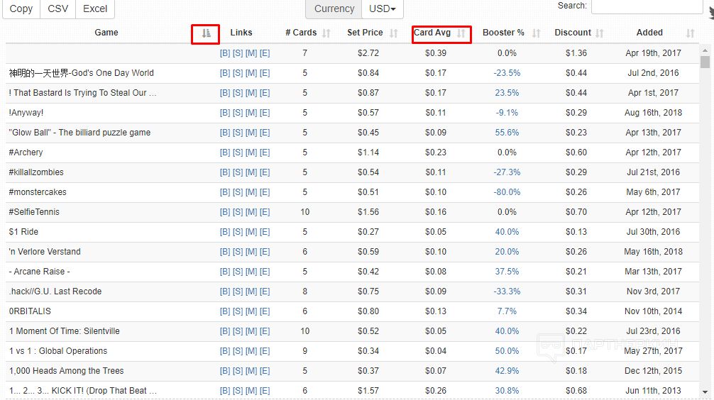Click the Jun 11th, 2013 date cell

653,391
